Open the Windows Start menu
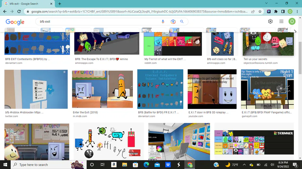The image size is (302, 169). click(5, 165)
